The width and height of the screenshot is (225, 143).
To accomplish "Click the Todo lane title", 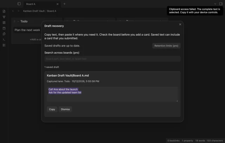I will coord(24,21).
